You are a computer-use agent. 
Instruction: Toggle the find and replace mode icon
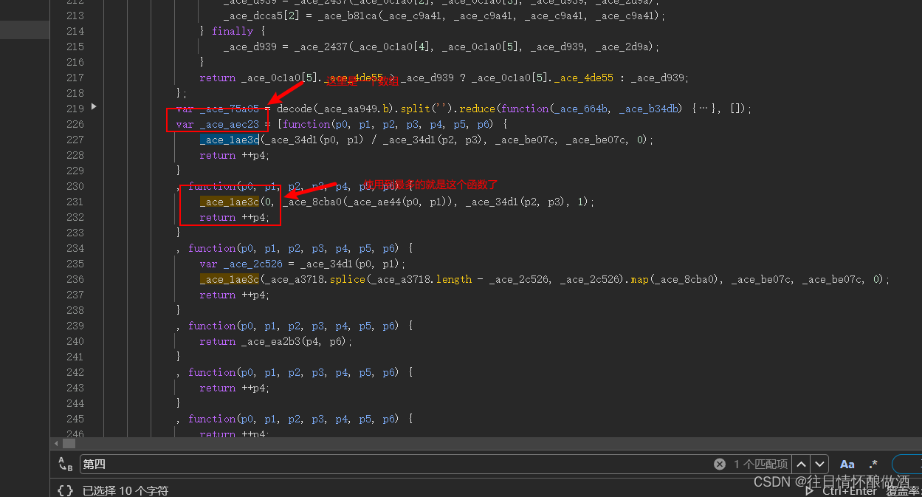66,465
